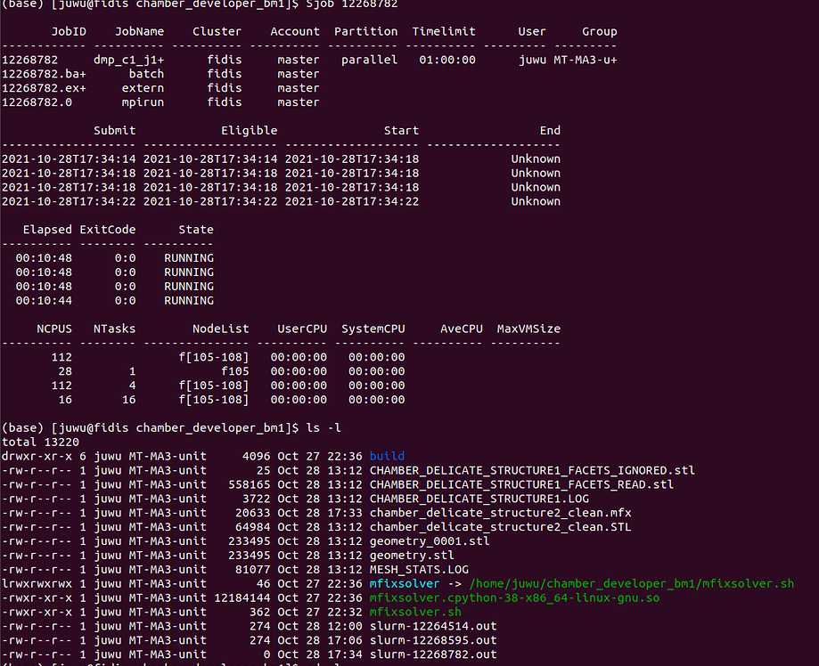Select the parallel partition value
The height and width of the screenshot is (666, 819).
pyautogui.click(x=364, y=59)
